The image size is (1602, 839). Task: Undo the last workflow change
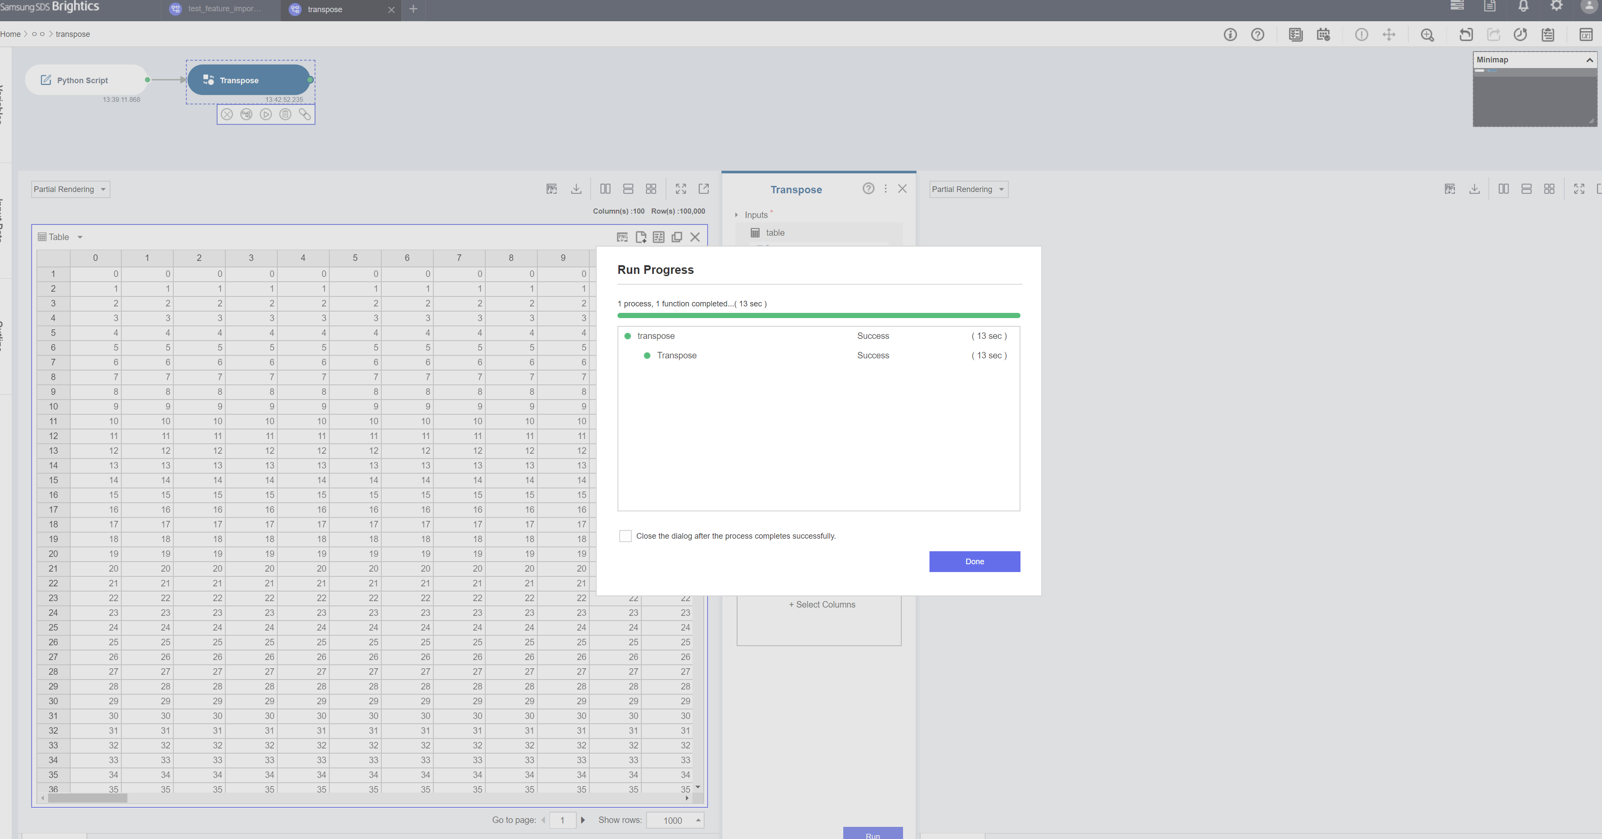[x=1466, y=35]
